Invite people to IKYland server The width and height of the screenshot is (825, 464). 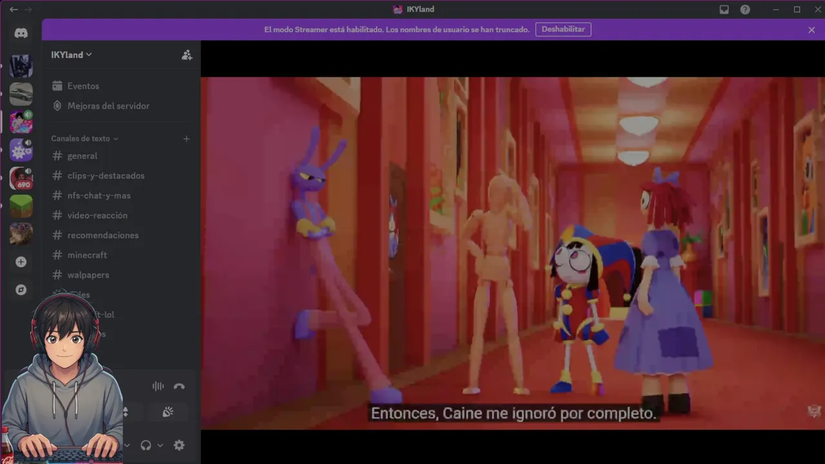pos(186,55)
